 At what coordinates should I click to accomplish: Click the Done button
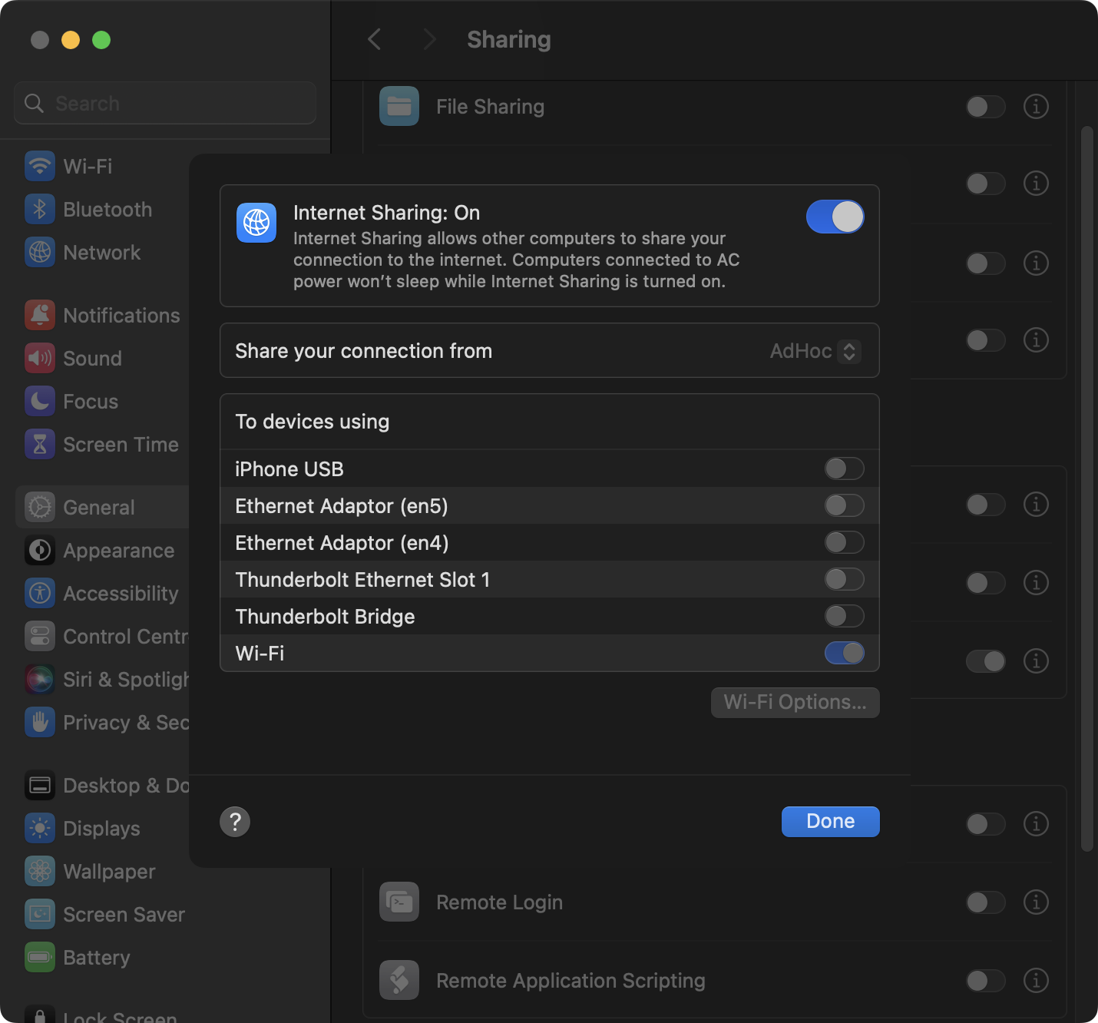point(830,821)
